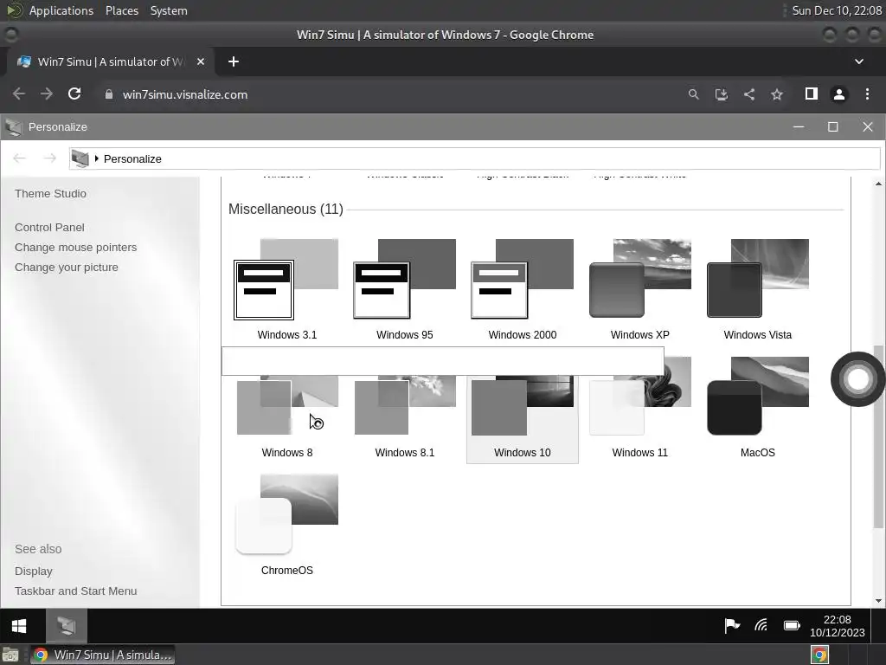
Task: Click the install app icon
Action: point(721,94)
